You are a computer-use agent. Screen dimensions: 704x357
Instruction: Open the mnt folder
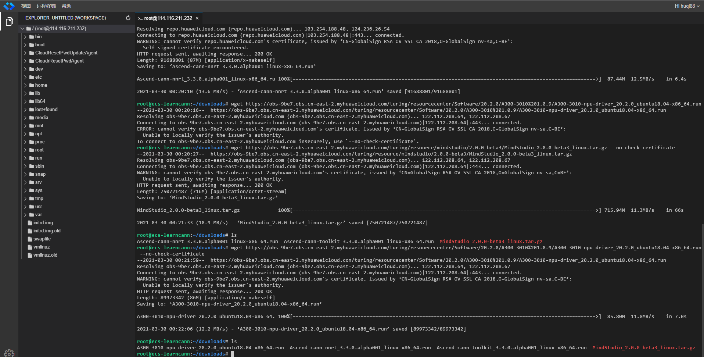[39, 126]
